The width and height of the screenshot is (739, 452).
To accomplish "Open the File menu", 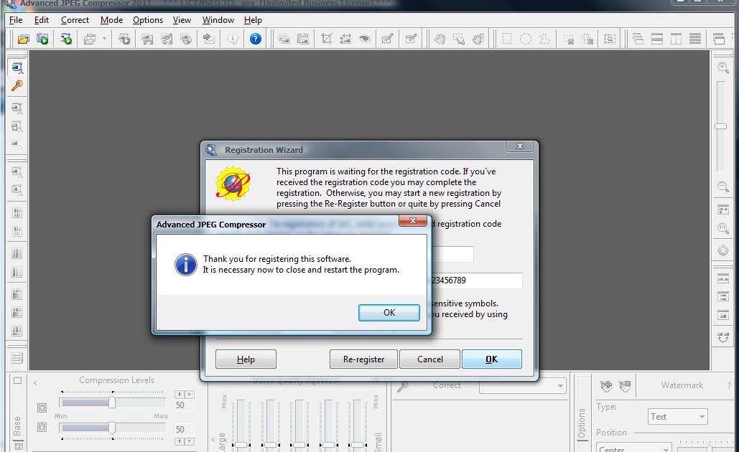I will tap(16, 20).
